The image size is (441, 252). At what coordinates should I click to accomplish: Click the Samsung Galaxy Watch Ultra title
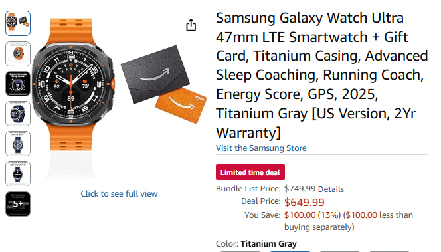pyautogui.click(x=321, y=75)
